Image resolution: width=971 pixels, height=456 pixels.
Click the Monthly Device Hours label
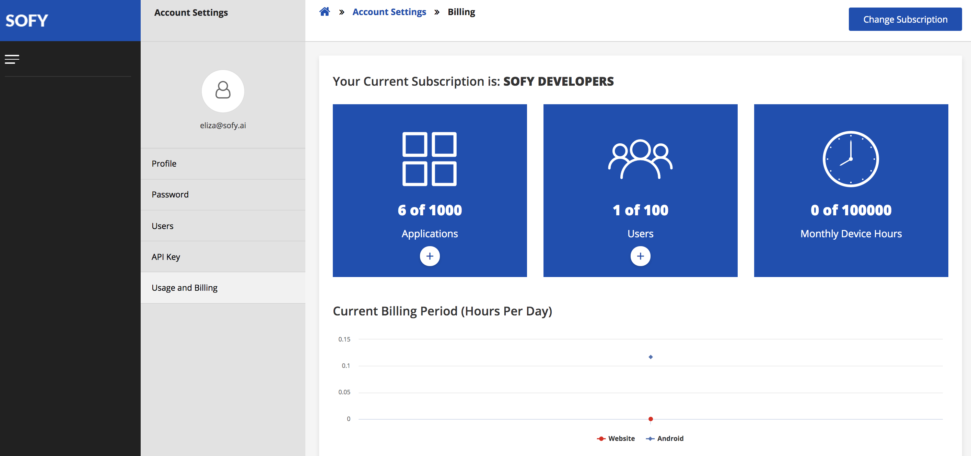pyautogui.click(x=851, y=234)
